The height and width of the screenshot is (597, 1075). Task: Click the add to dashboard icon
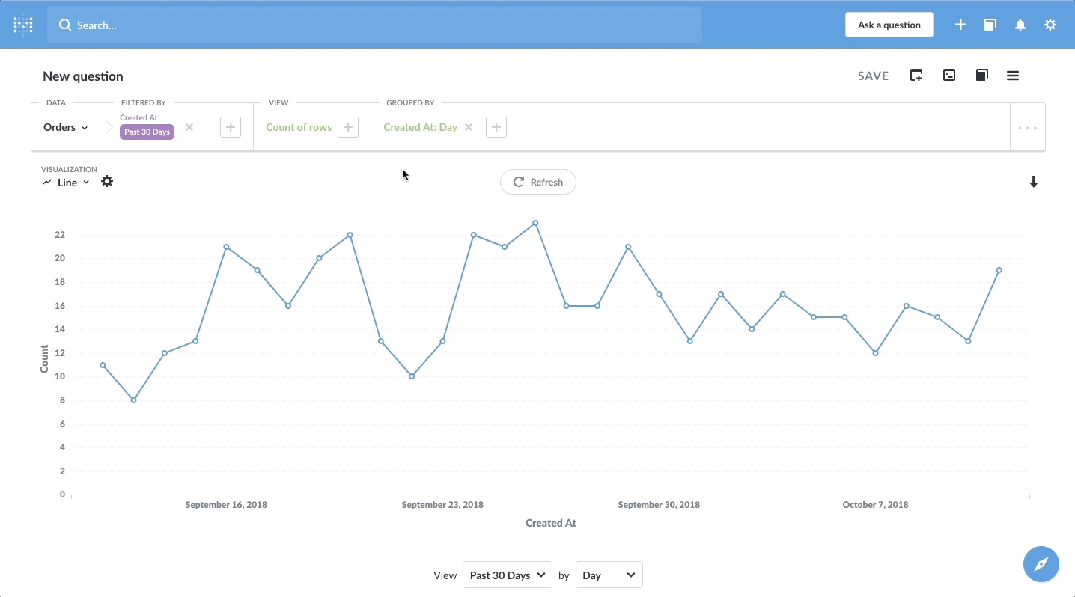click(916, 76)
